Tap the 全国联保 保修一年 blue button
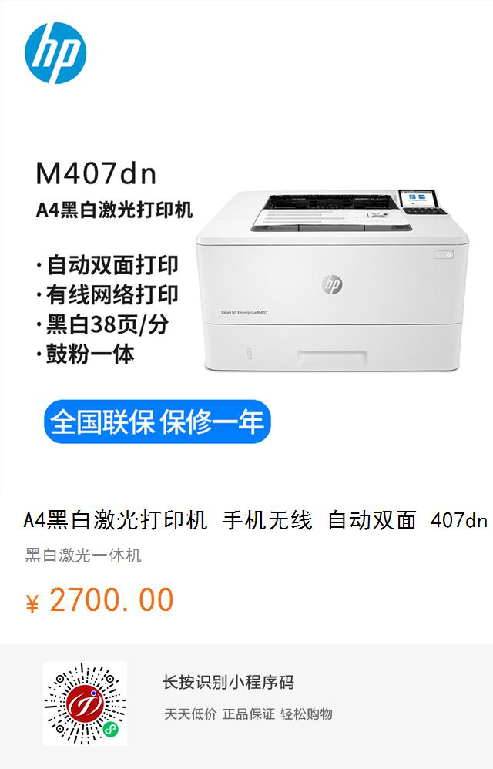This screenshot has width=493, height=769. point(157,421)
